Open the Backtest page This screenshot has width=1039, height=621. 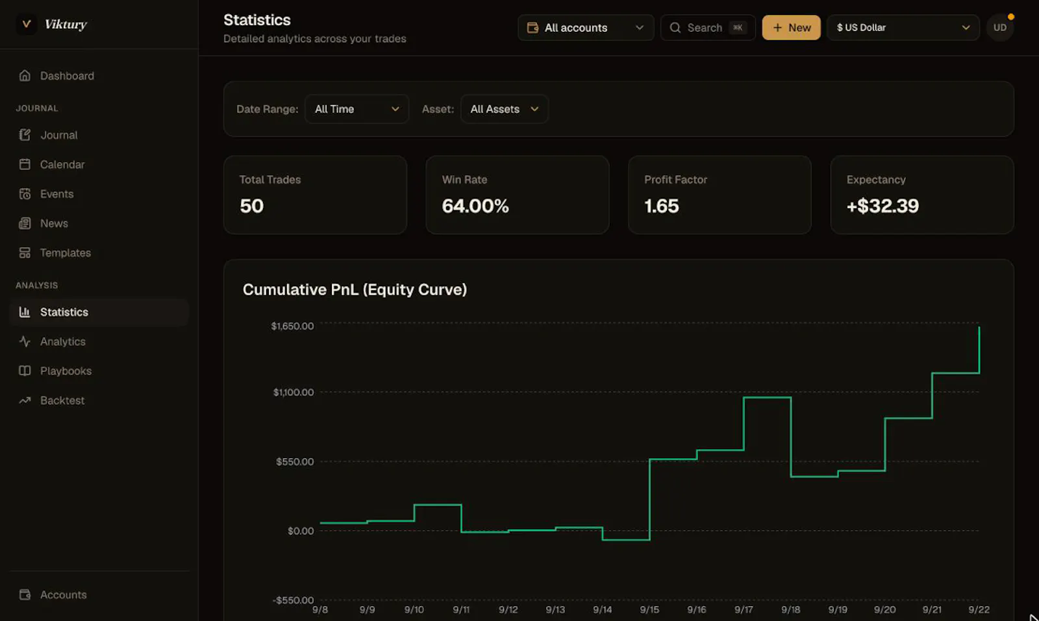pos(99,400)
